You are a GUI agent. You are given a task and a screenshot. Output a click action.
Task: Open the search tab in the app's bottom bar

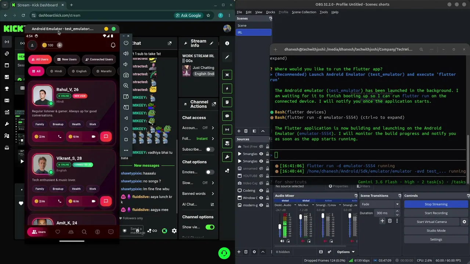click(x=84, y=232)
